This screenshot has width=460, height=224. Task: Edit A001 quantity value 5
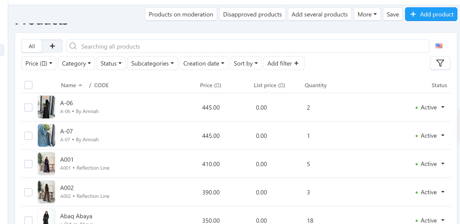308,164
